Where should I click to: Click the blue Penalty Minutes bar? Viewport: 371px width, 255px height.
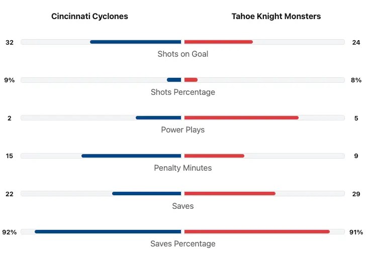(131, 156)
